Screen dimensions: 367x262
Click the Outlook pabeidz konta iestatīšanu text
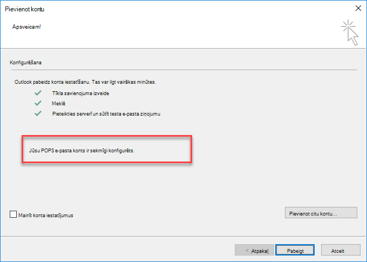pyautogui.click(x=85, y=82)
